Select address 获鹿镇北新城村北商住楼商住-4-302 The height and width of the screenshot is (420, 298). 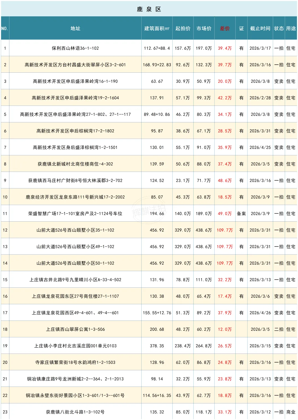pos(75,164)
